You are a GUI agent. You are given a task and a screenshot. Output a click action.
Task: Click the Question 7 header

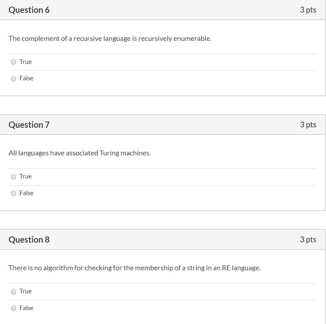pyautogui.click(x=29, y=125)
